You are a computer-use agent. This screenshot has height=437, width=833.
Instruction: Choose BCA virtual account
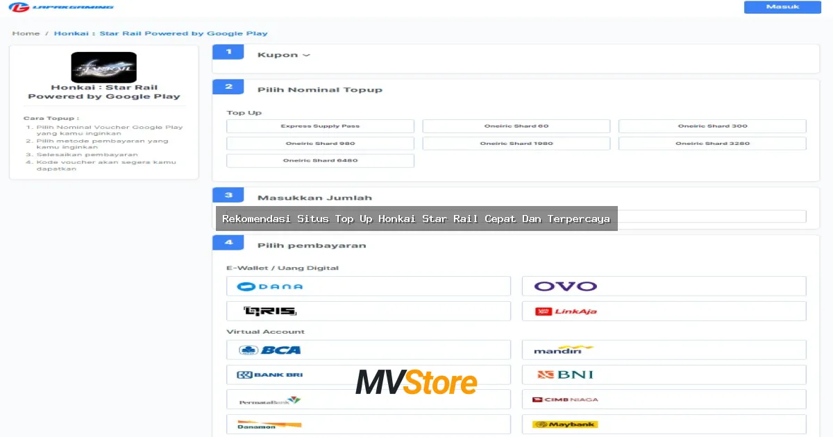click(x=368, y=350)
